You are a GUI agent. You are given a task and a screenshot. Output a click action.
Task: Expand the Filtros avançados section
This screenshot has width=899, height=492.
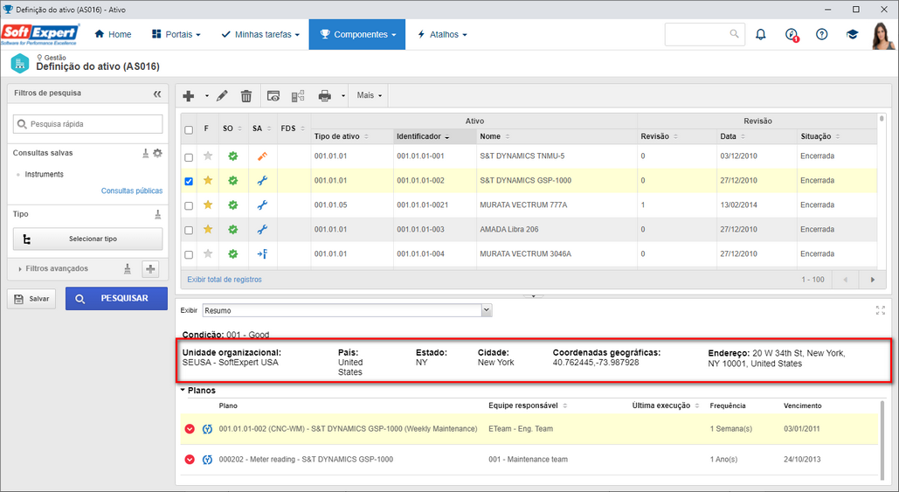point(52,268)
